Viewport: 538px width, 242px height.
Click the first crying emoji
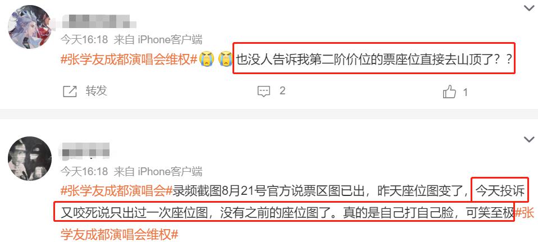click(x=207, y=60)
